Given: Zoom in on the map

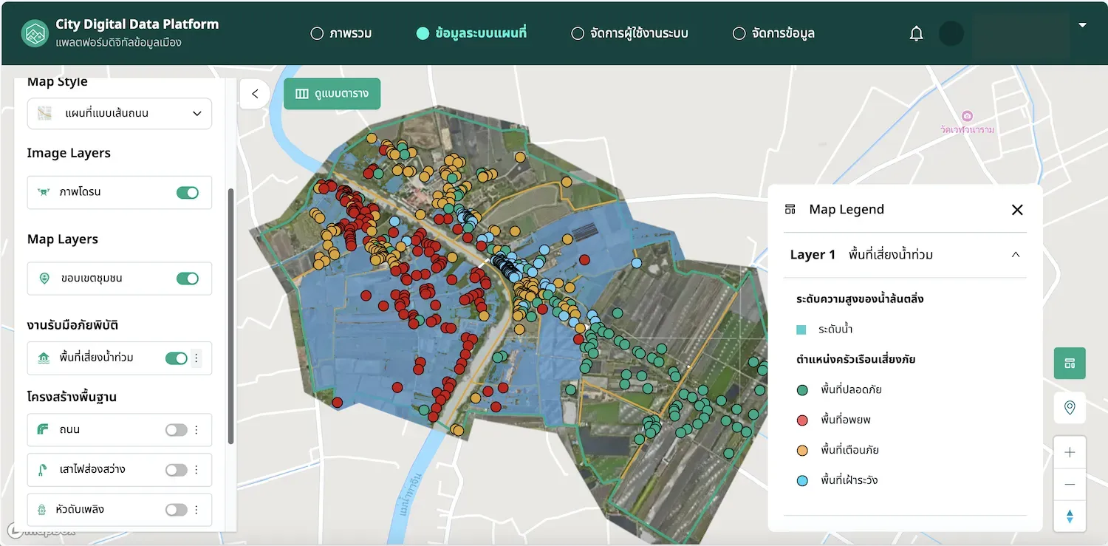Looking at the screenshot, I should [1070, 452].
